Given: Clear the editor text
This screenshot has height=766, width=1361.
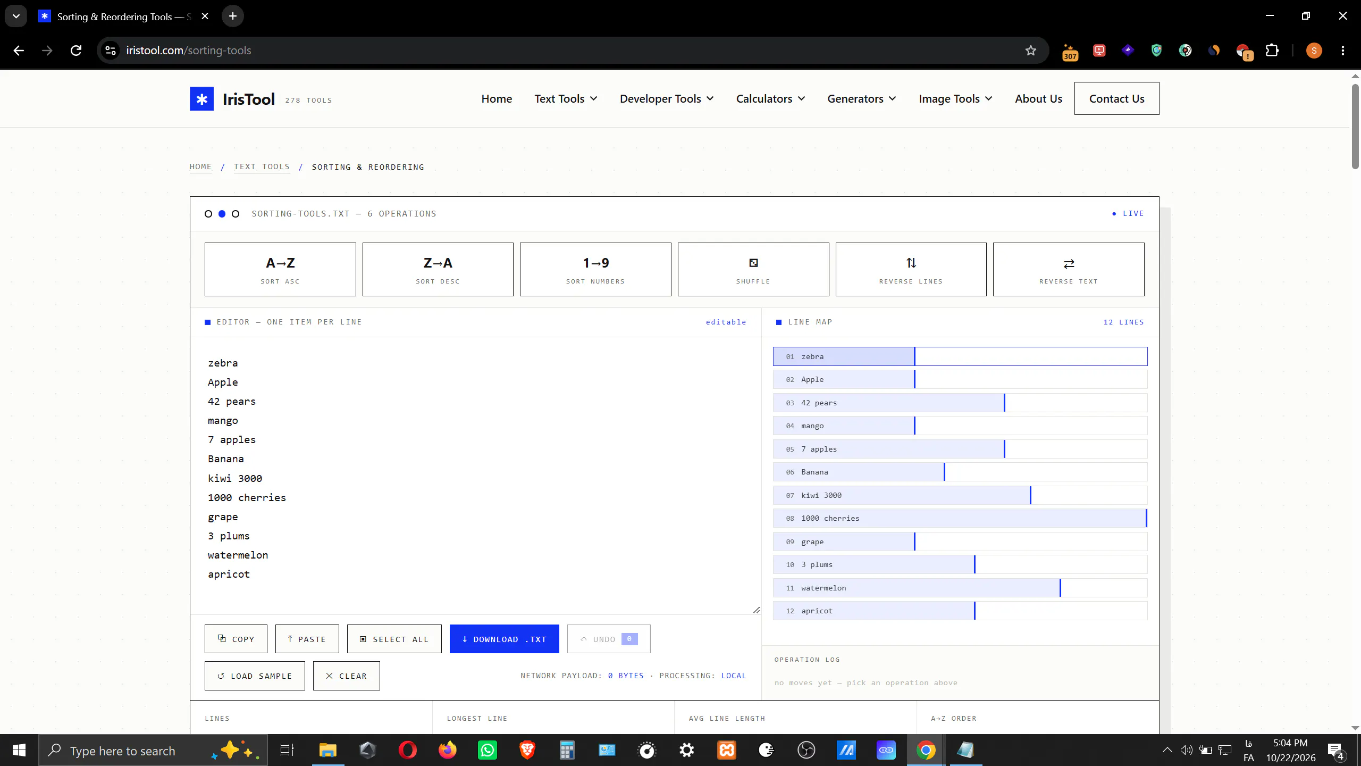Looking at the screenshot, I should click(346, 676).
